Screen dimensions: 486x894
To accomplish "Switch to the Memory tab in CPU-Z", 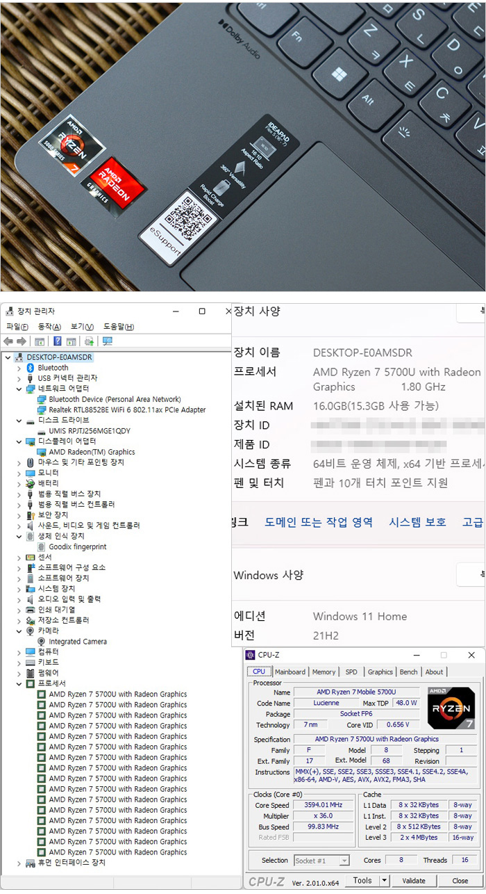I will (324, 672).
